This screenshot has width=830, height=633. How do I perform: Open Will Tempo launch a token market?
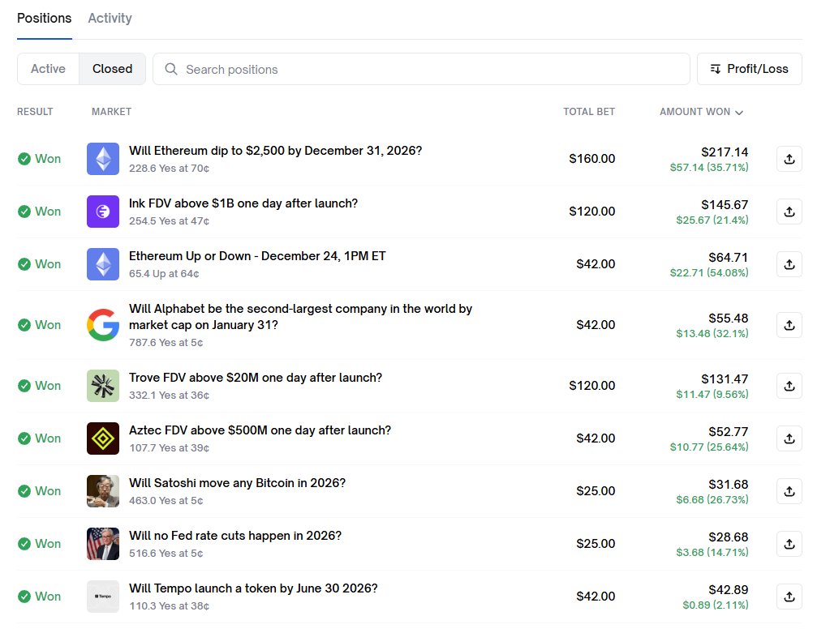(x=254, y=588)
